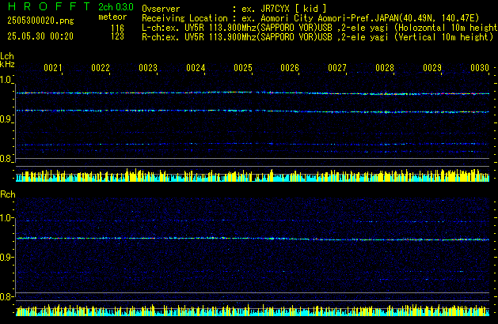Click the 0.8 frequency label in Lch
498x324 pixels.
6,159
